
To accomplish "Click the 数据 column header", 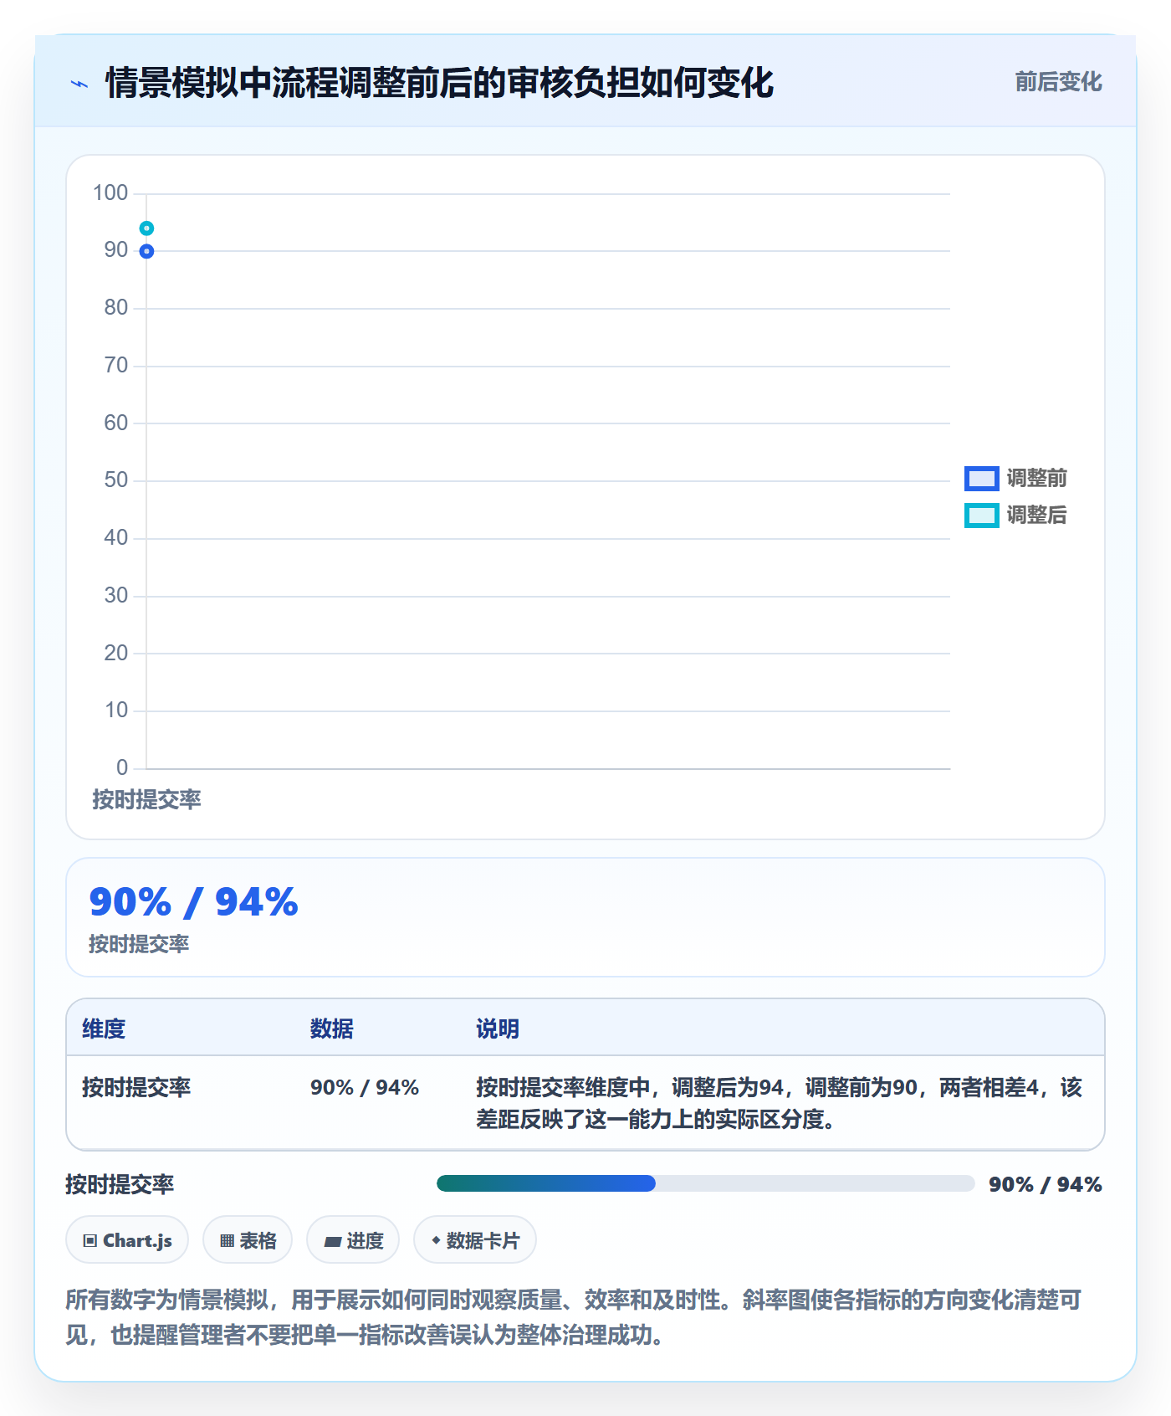I will click(332, 1029).
